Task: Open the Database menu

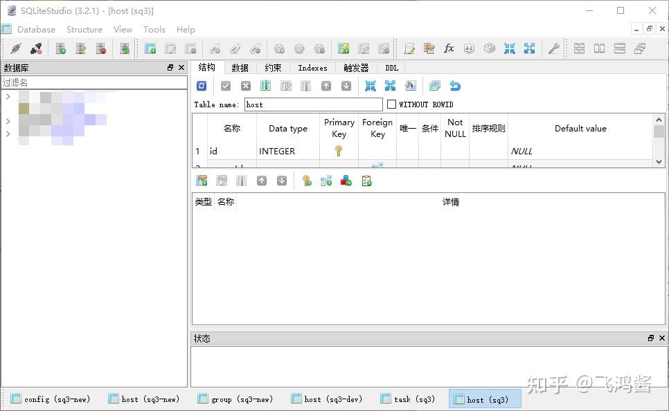Action: [36, 30]
